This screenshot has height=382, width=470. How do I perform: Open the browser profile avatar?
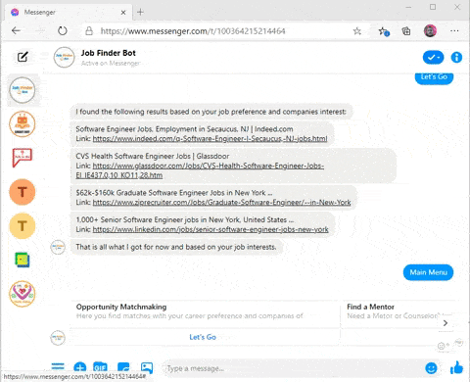point(430,31)
